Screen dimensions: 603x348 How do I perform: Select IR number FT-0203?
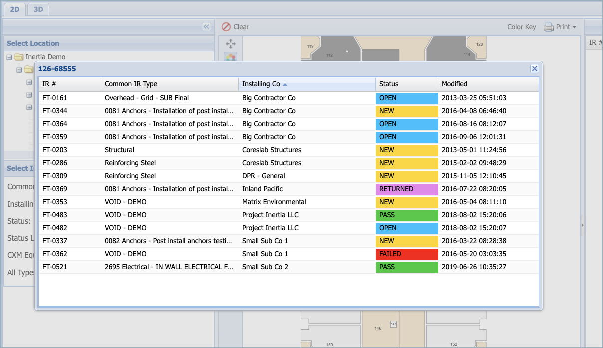click(x=55, y=150)
